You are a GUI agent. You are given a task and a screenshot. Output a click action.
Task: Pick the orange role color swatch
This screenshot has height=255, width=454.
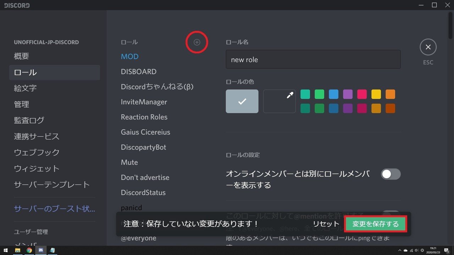tap(390, 94)
